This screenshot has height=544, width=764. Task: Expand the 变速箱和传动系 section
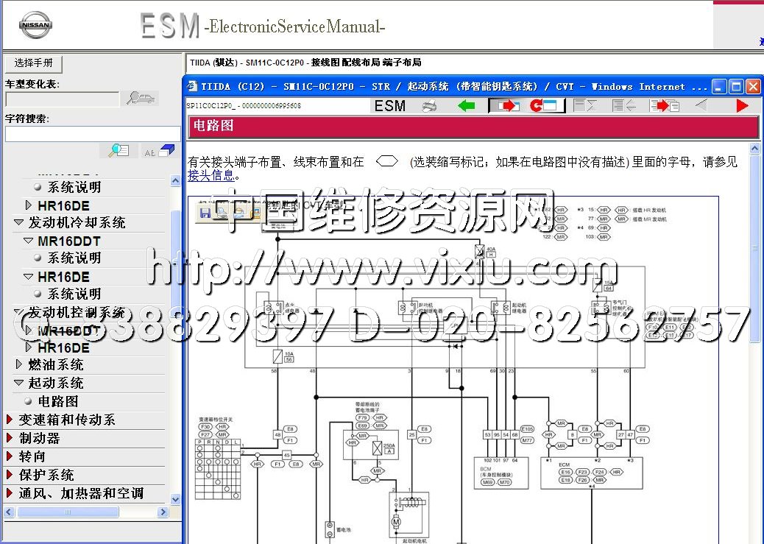pyautogui.click(x=10, y=420)
